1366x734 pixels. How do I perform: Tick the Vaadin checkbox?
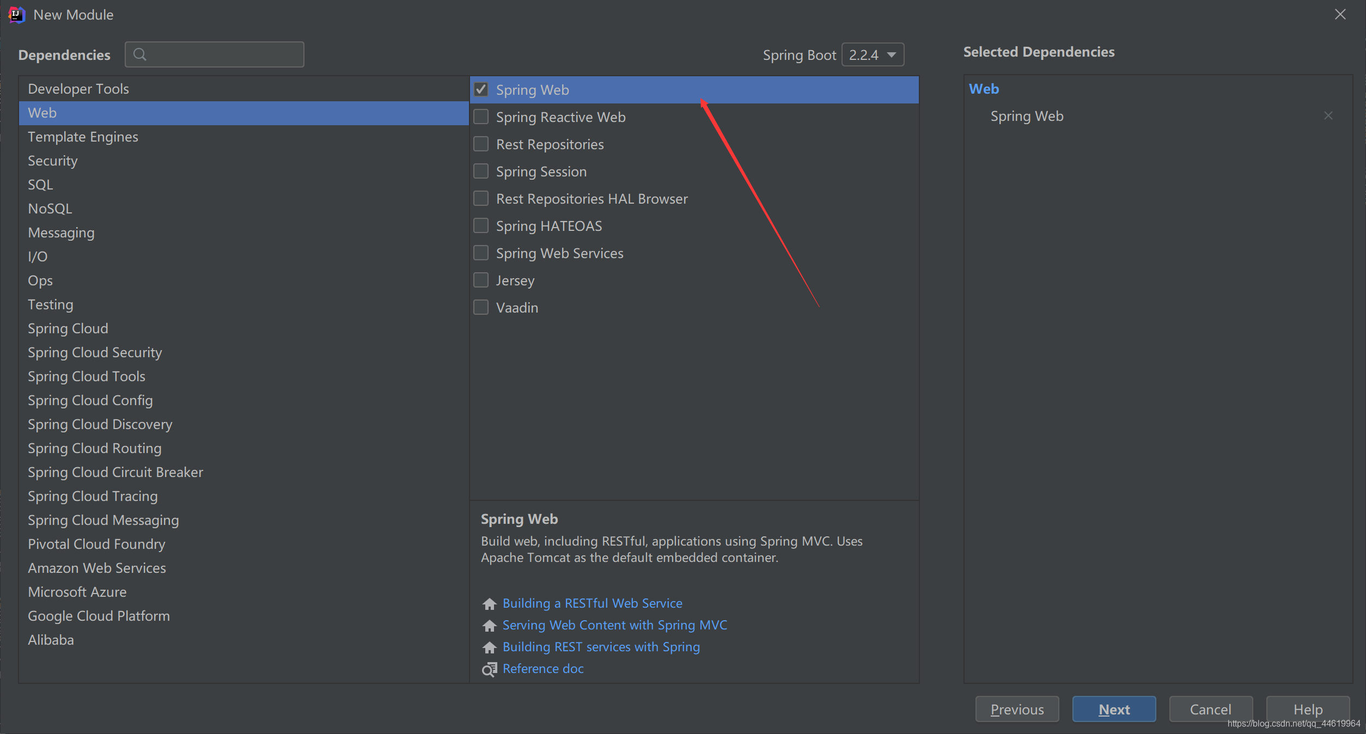pos(481,307)
